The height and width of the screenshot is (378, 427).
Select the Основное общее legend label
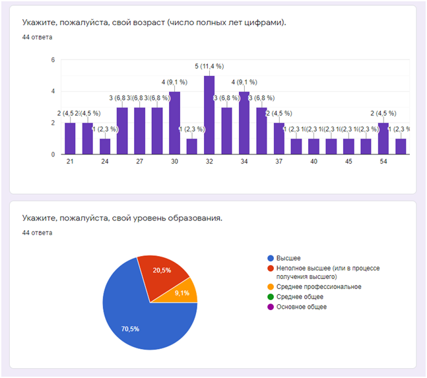302,307
